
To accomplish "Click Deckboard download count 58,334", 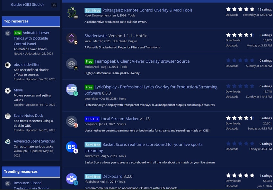I will pyautogui.click(x=267, y=181).
